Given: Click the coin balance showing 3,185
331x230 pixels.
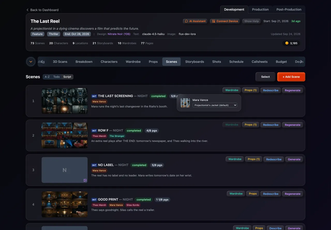Looking at the screenshot, I should 291,43.
